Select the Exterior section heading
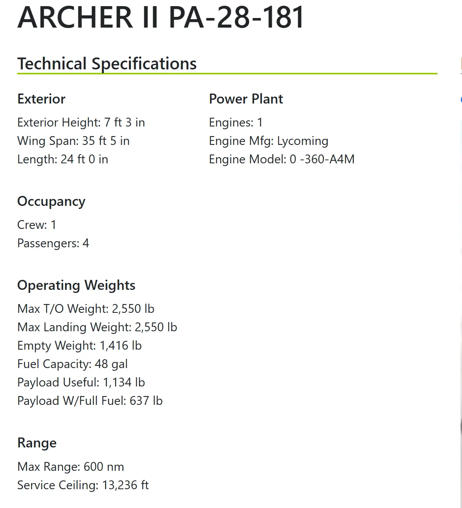The height and width of the screenshot is (508, 462). (41, 99)
